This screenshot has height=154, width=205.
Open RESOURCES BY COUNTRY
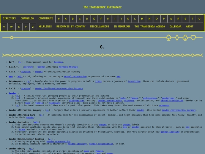point(71,27)
